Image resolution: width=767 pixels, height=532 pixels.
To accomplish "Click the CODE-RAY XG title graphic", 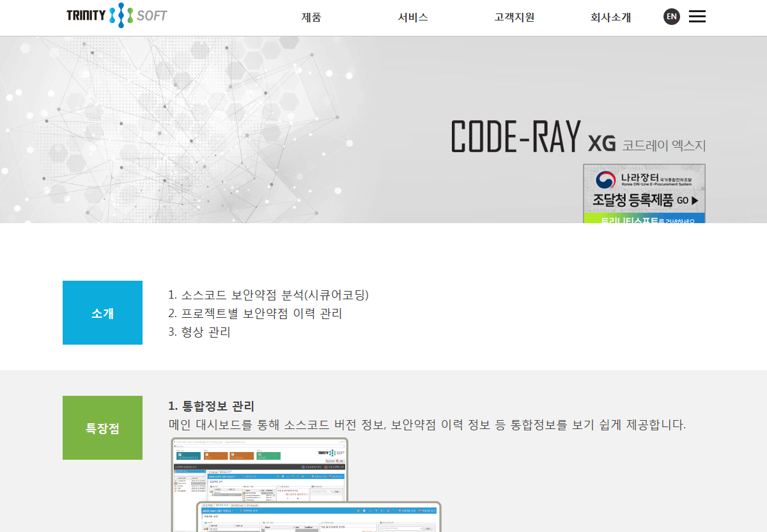I will click(x=532, y=136).
